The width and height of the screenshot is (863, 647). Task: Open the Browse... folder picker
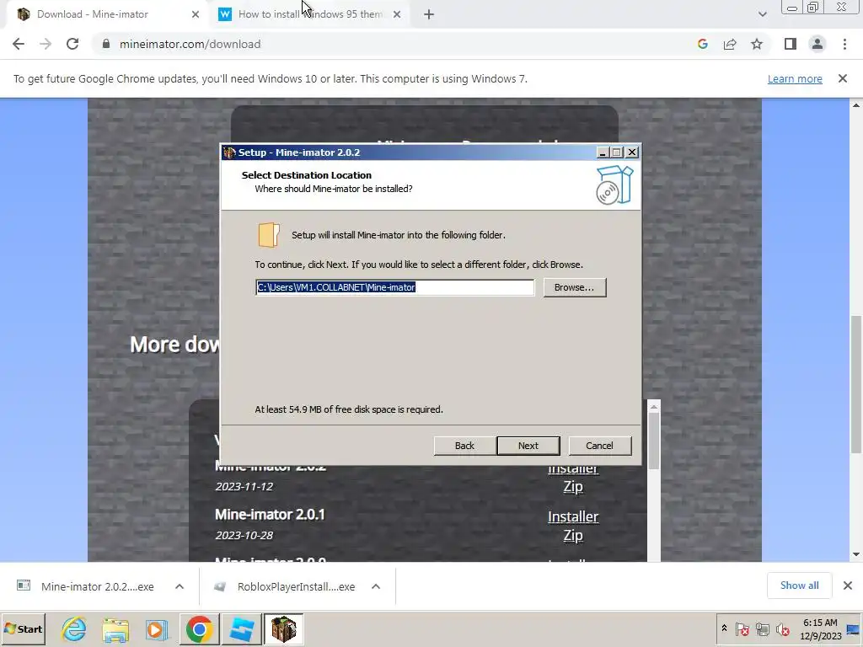click(x=575, y=287)
